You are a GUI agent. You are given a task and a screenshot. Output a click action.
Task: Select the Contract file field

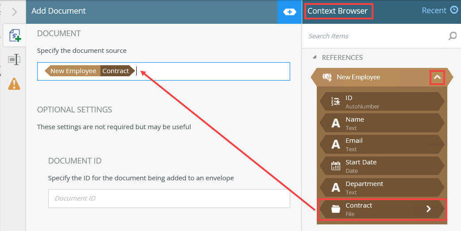pyautogui.click(x=382, y=209)
